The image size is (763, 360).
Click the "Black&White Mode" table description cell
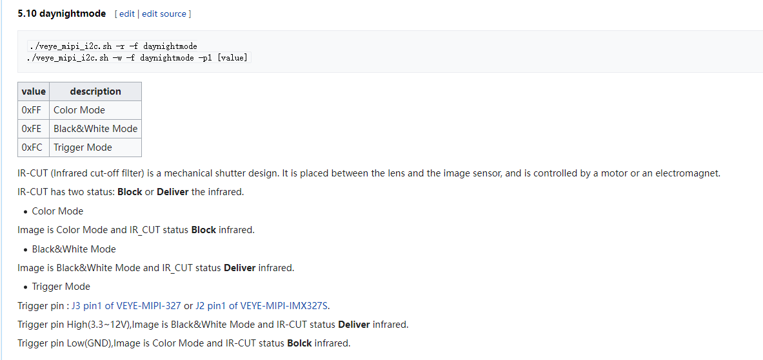tap(95, 129)
